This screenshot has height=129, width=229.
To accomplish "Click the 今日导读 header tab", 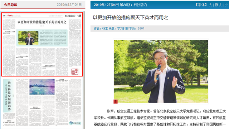I will (10, 5).
